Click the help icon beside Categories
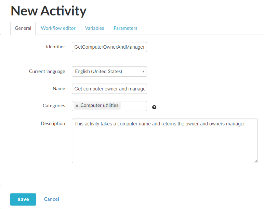 (x=154, y=107)
